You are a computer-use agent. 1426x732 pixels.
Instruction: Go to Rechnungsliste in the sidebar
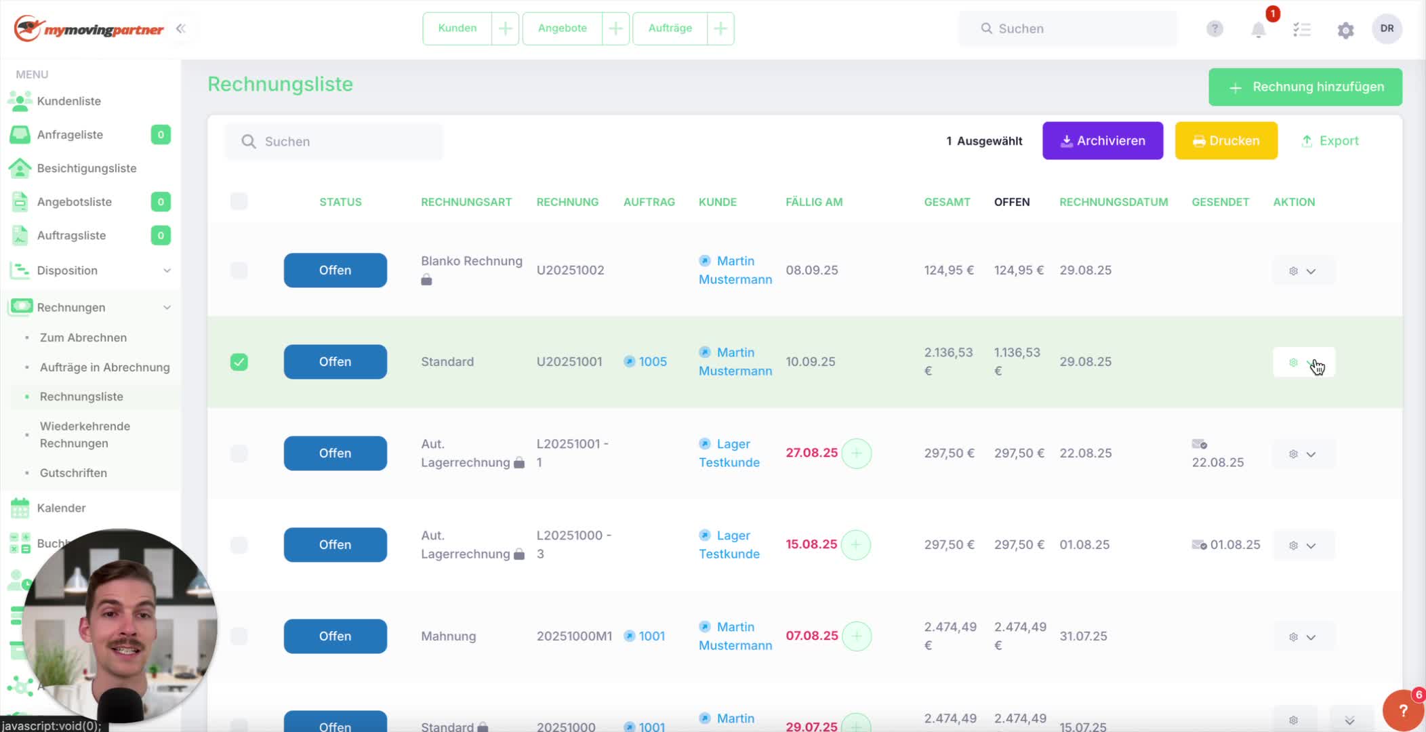point(81,396)
